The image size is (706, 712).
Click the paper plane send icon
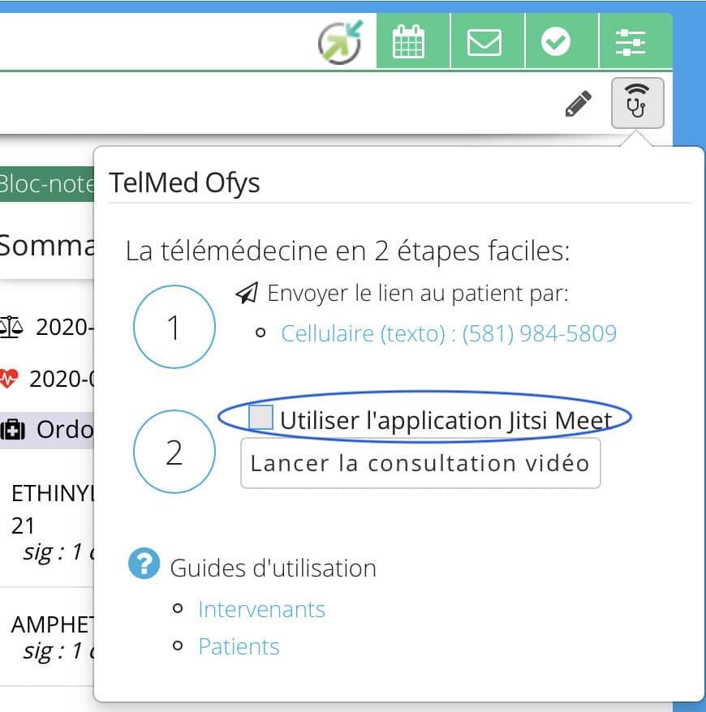tap(248, 293)
